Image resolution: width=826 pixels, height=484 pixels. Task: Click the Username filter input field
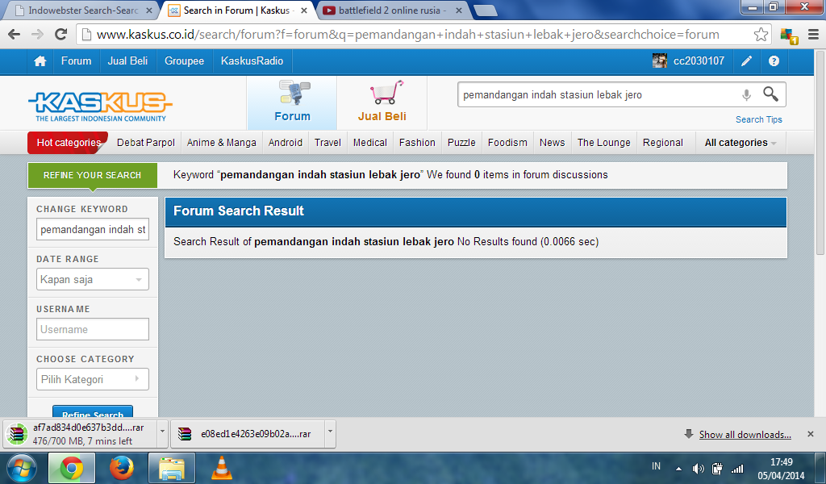[93, 329]
